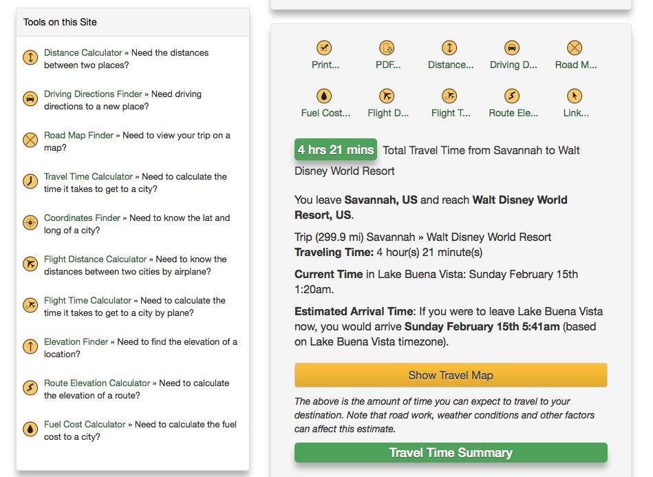Image resolution: width=653 pixels, height=477 pixels.
Task: Click the Print icon above the trip summary
Action: pos(324,48)
